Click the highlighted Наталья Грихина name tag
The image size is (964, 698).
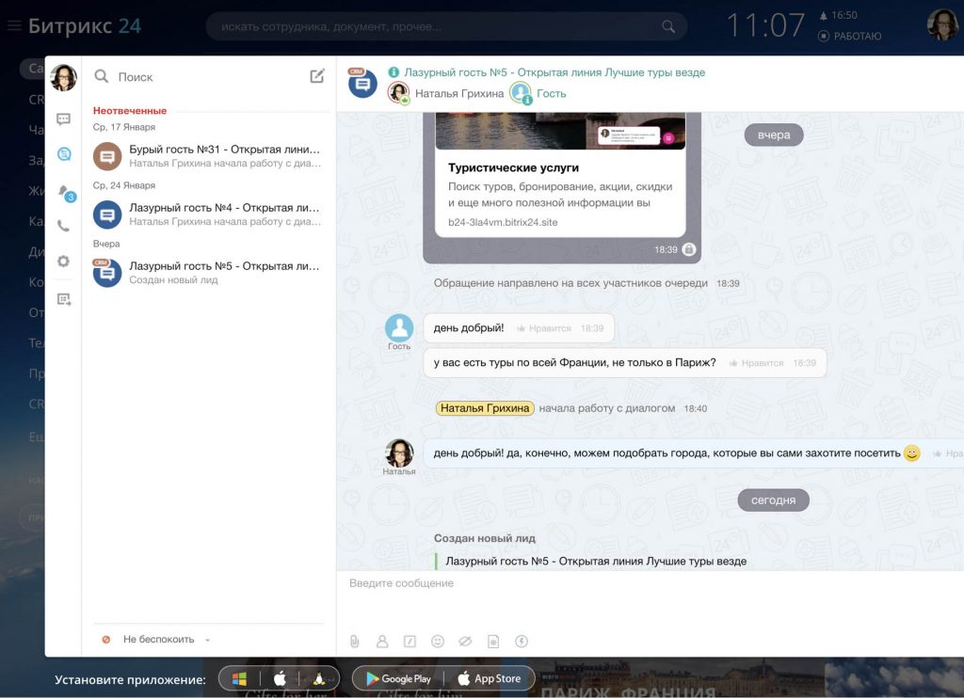pyautogui.click(x=485, y=408)
